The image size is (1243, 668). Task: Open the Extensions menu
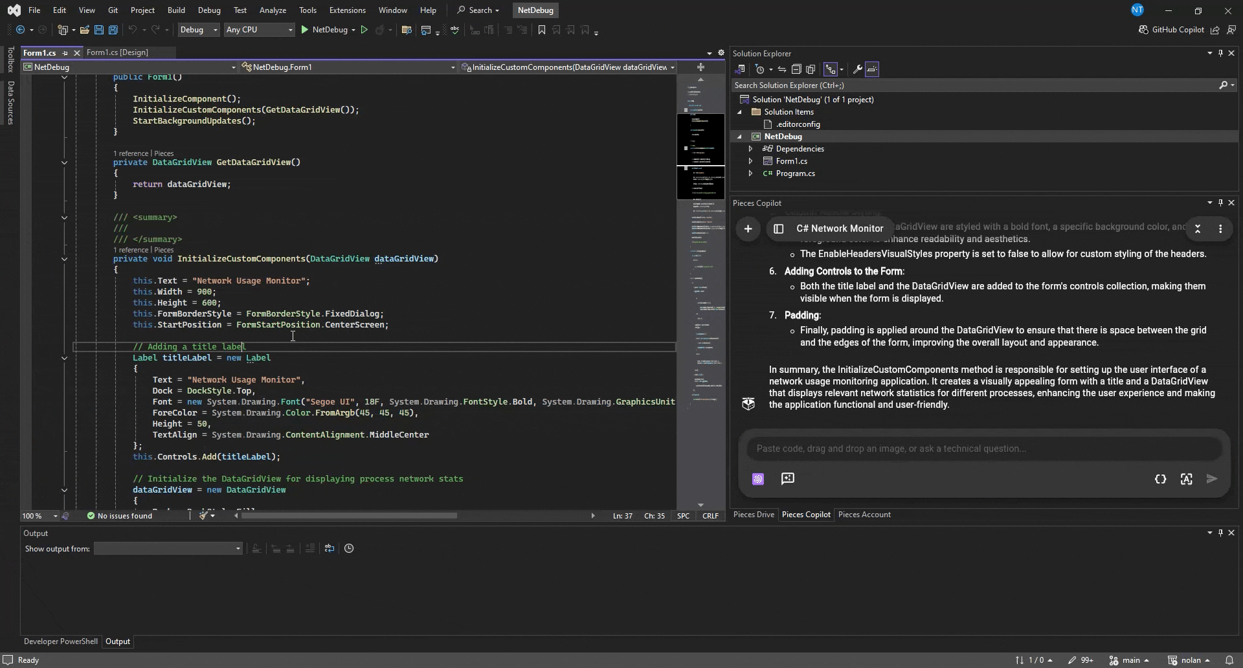pyautogui.click(x=347, y=10)
